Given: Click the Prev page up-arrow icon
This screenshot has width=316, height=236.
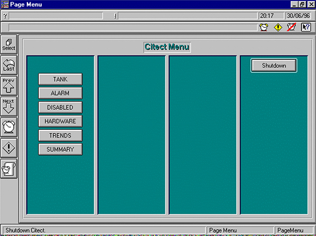Looking at the screenshot, I should [x=9, y=86].
